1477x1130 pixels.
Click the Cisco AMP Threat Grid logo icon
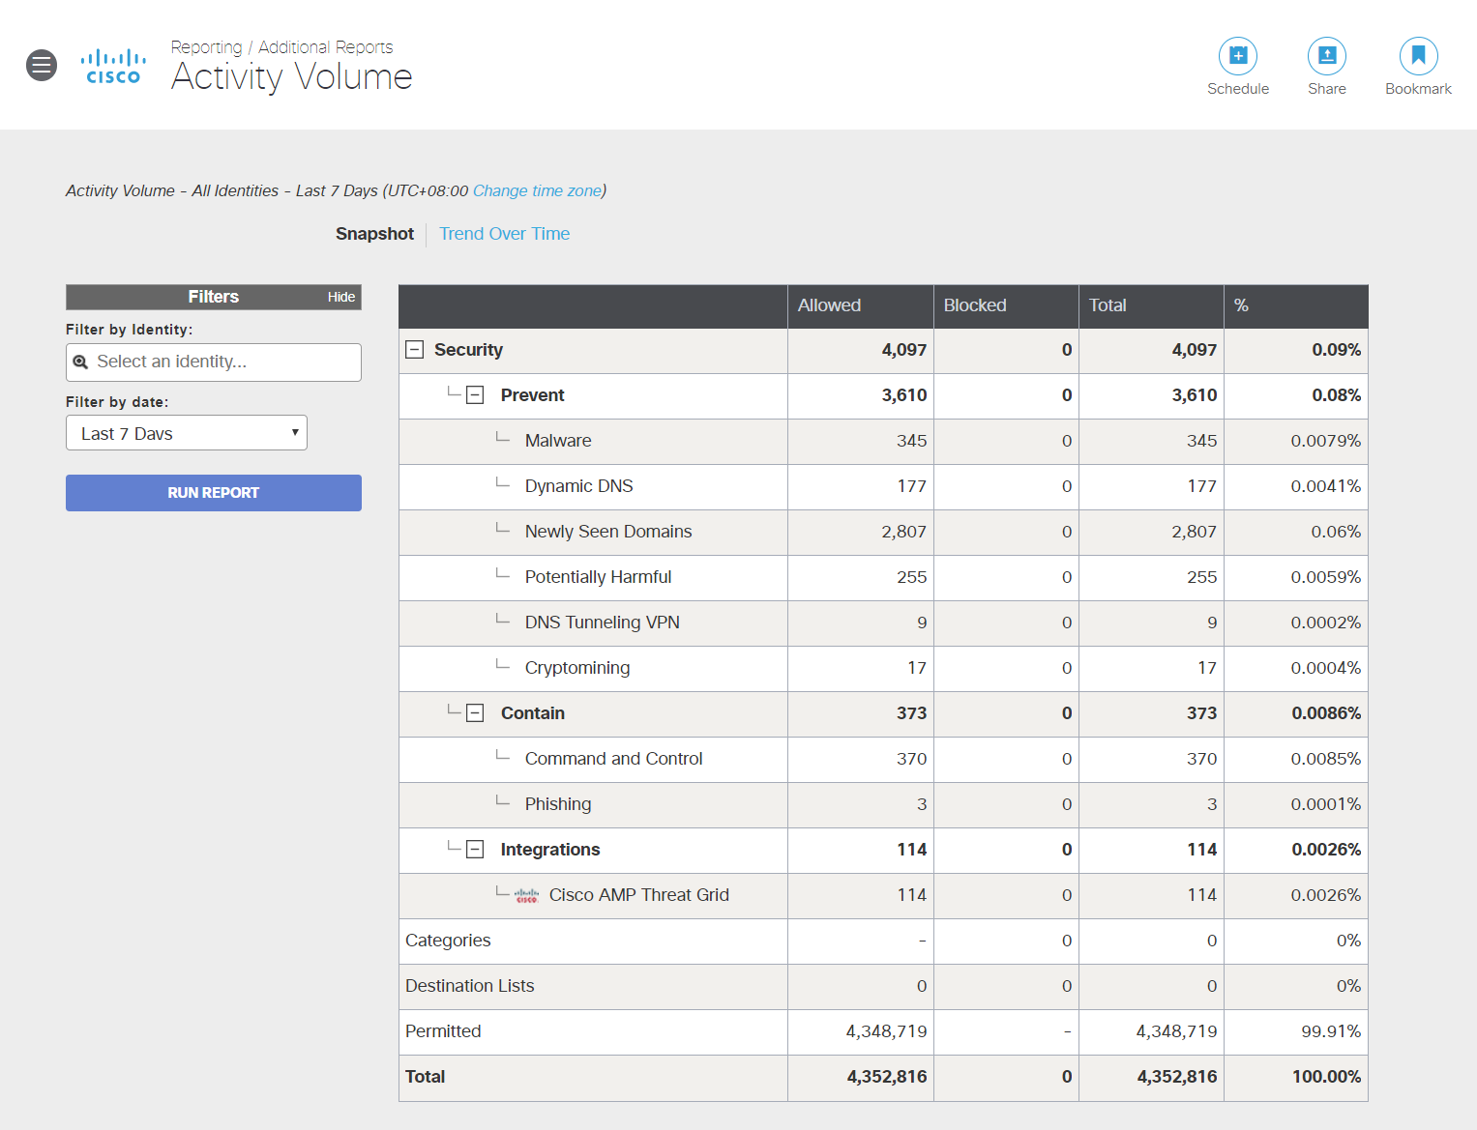point(525,895)
